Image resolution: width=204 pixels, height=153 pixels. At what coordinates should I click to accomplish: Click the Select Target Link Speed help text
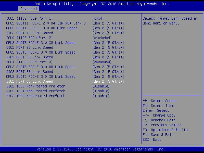coord(170,21)
